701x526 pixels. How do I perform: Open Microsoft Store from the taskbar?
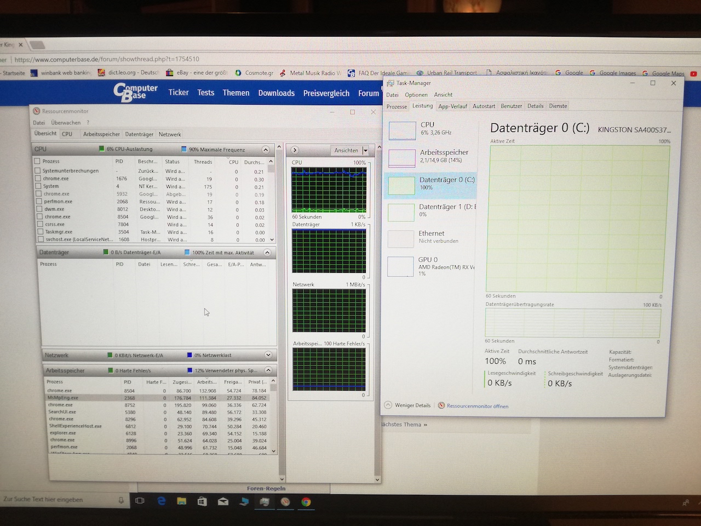pos(202,501)
